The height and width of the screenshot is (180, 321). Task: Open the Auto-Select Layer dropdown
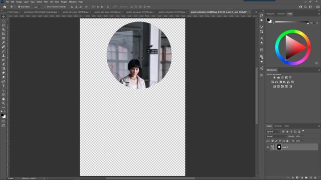point(37,6)
